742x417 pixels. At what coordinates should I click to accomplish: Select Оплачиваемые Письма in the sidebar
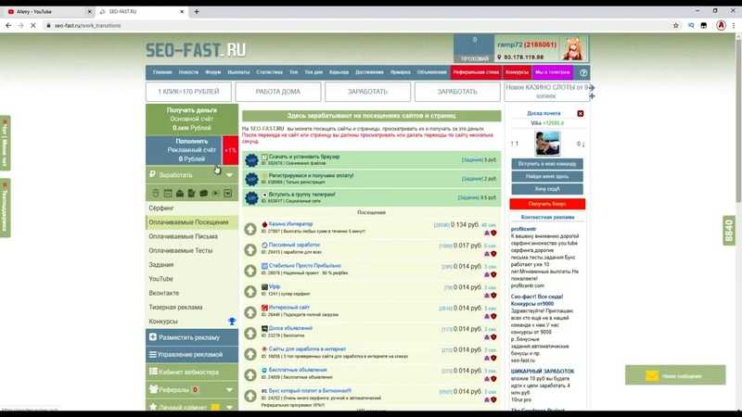(183, 236)
